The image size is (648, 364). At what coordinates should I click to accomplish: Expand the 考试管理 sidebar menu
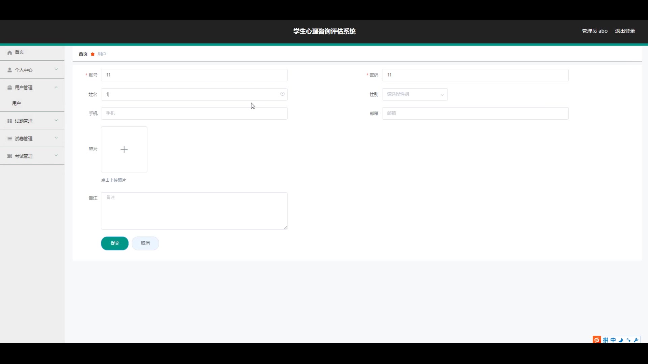pyautogui.click(x=32, y=156)
